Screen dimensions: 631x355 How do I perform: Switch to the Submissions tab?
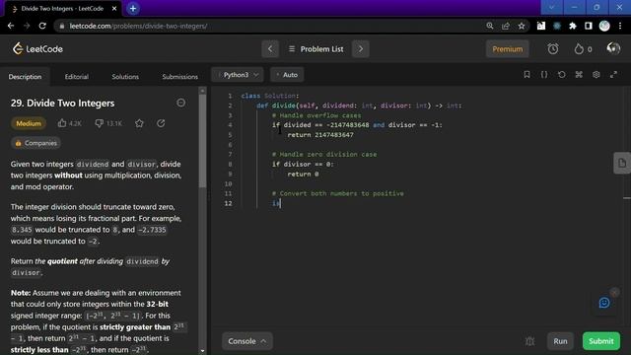179,77
